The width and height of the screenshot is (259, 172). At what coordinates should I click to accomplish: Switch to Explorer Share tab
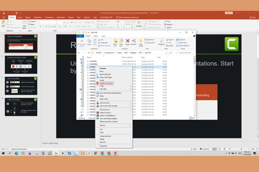(x=96, y=36)
